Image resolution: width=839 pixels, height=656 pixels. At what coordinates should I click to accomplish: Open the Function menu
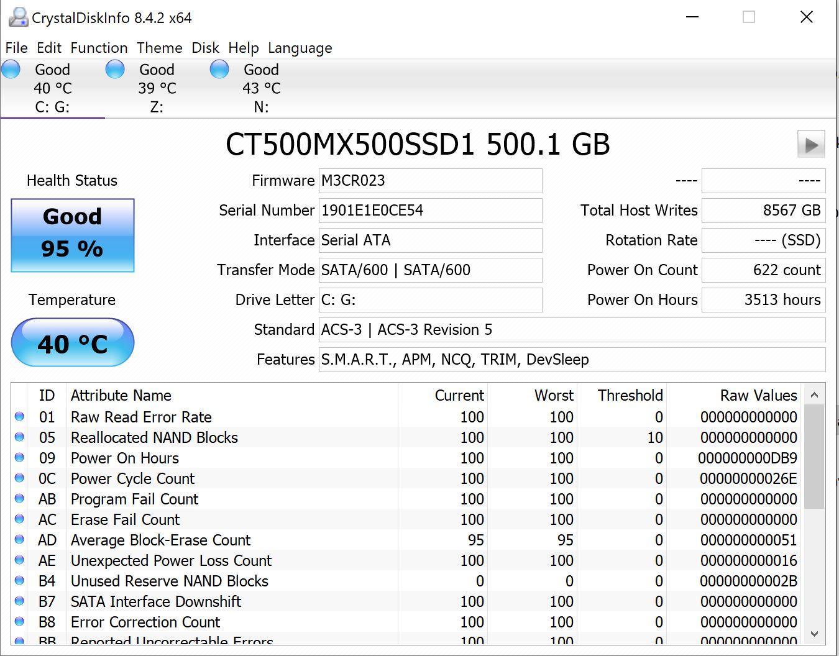(99, 48)
